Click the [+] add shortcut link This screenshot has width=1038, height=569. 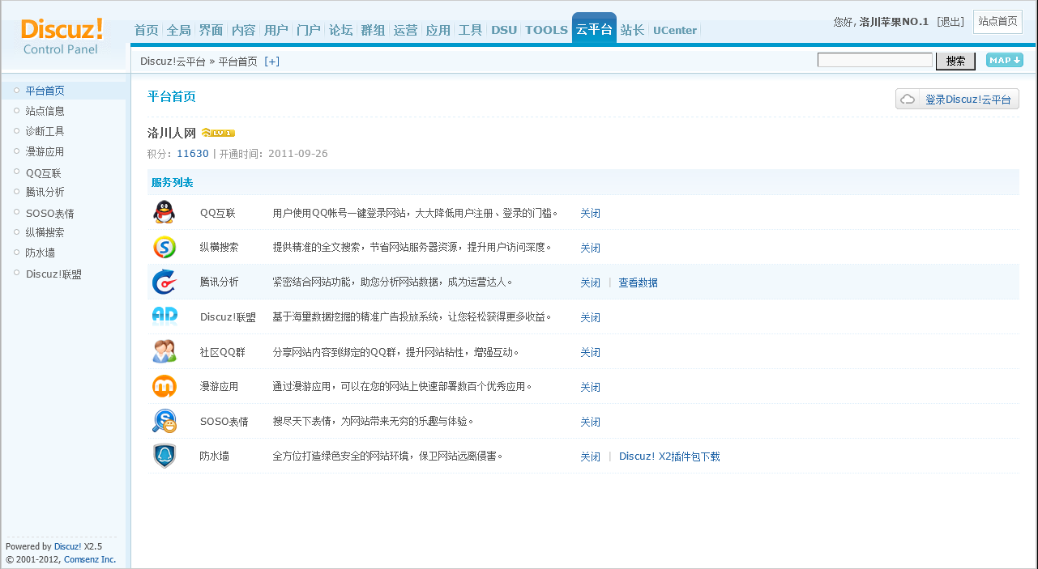272,62
